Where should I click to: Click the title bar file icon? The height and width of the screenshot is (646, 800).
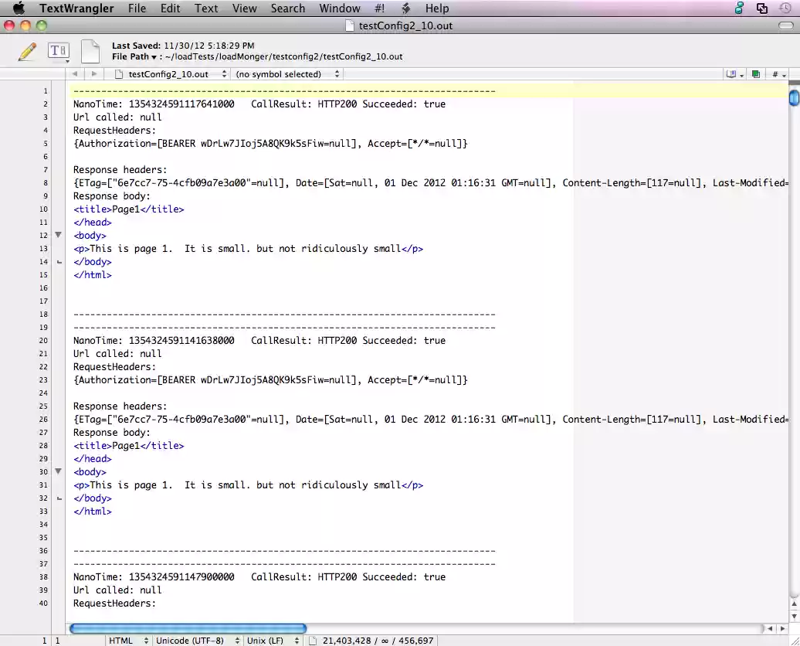tap(350, 25)
